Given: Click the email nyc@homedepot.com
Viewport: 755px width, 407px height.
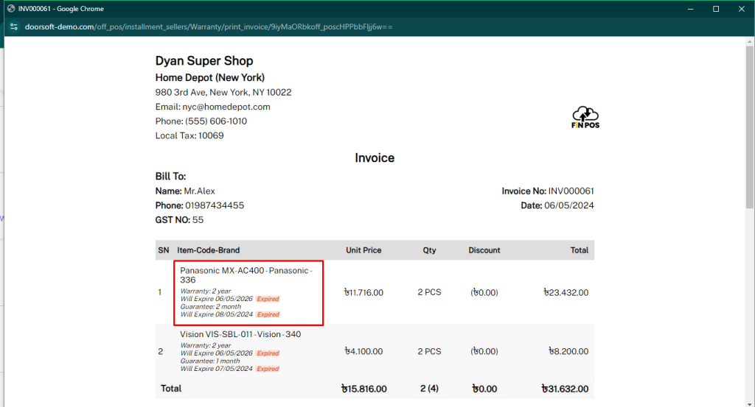Looking at the screenshot, I should (226, 107).
